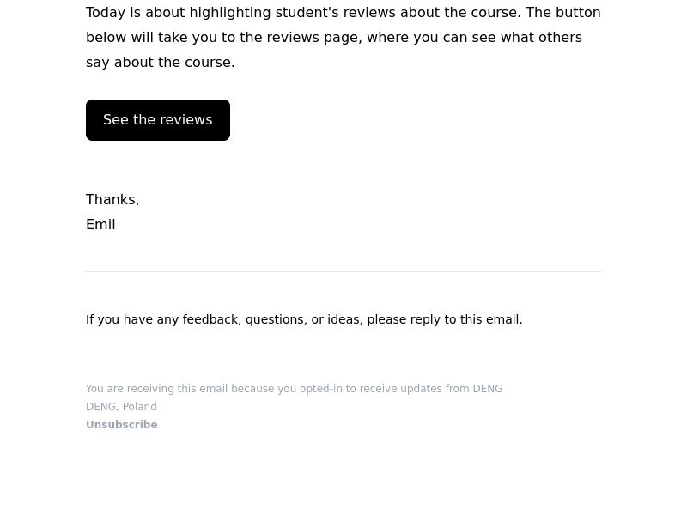The image size is (687, 515).
Task: Click the word "Today" in intro paragraph
Action: point(106,13)
